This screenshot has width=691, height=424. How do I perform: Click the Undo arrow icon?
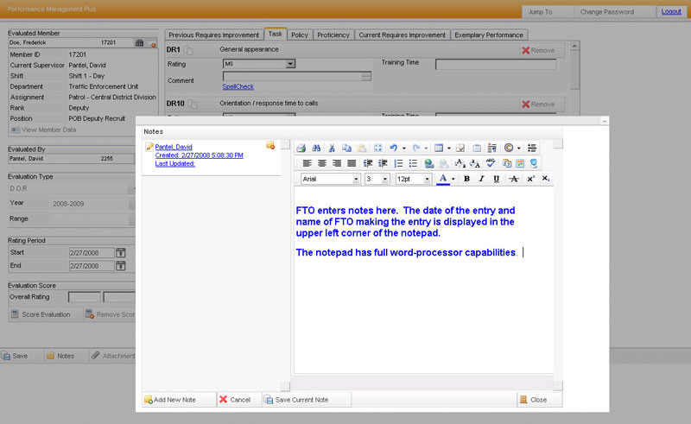393,148
